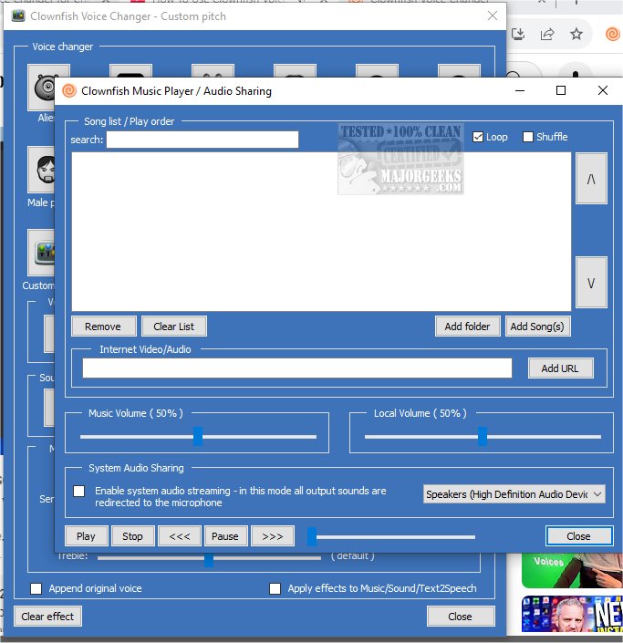Screen dimensions: 623x643
Task: Minimize the Music Player window
Action: [520, 90]
